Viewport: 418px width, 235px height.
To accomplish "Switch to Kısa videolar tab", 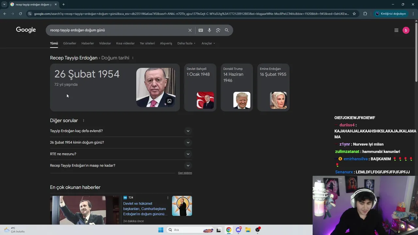I will 125,43.
